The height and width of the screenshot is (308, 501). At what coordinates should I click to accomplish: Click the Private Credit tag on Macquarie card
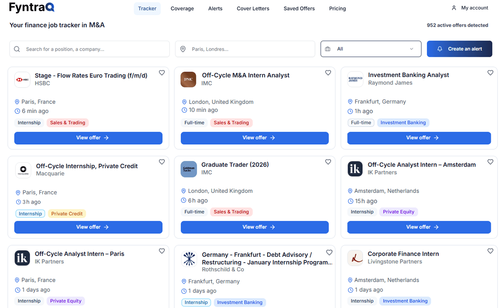point(67,214)
